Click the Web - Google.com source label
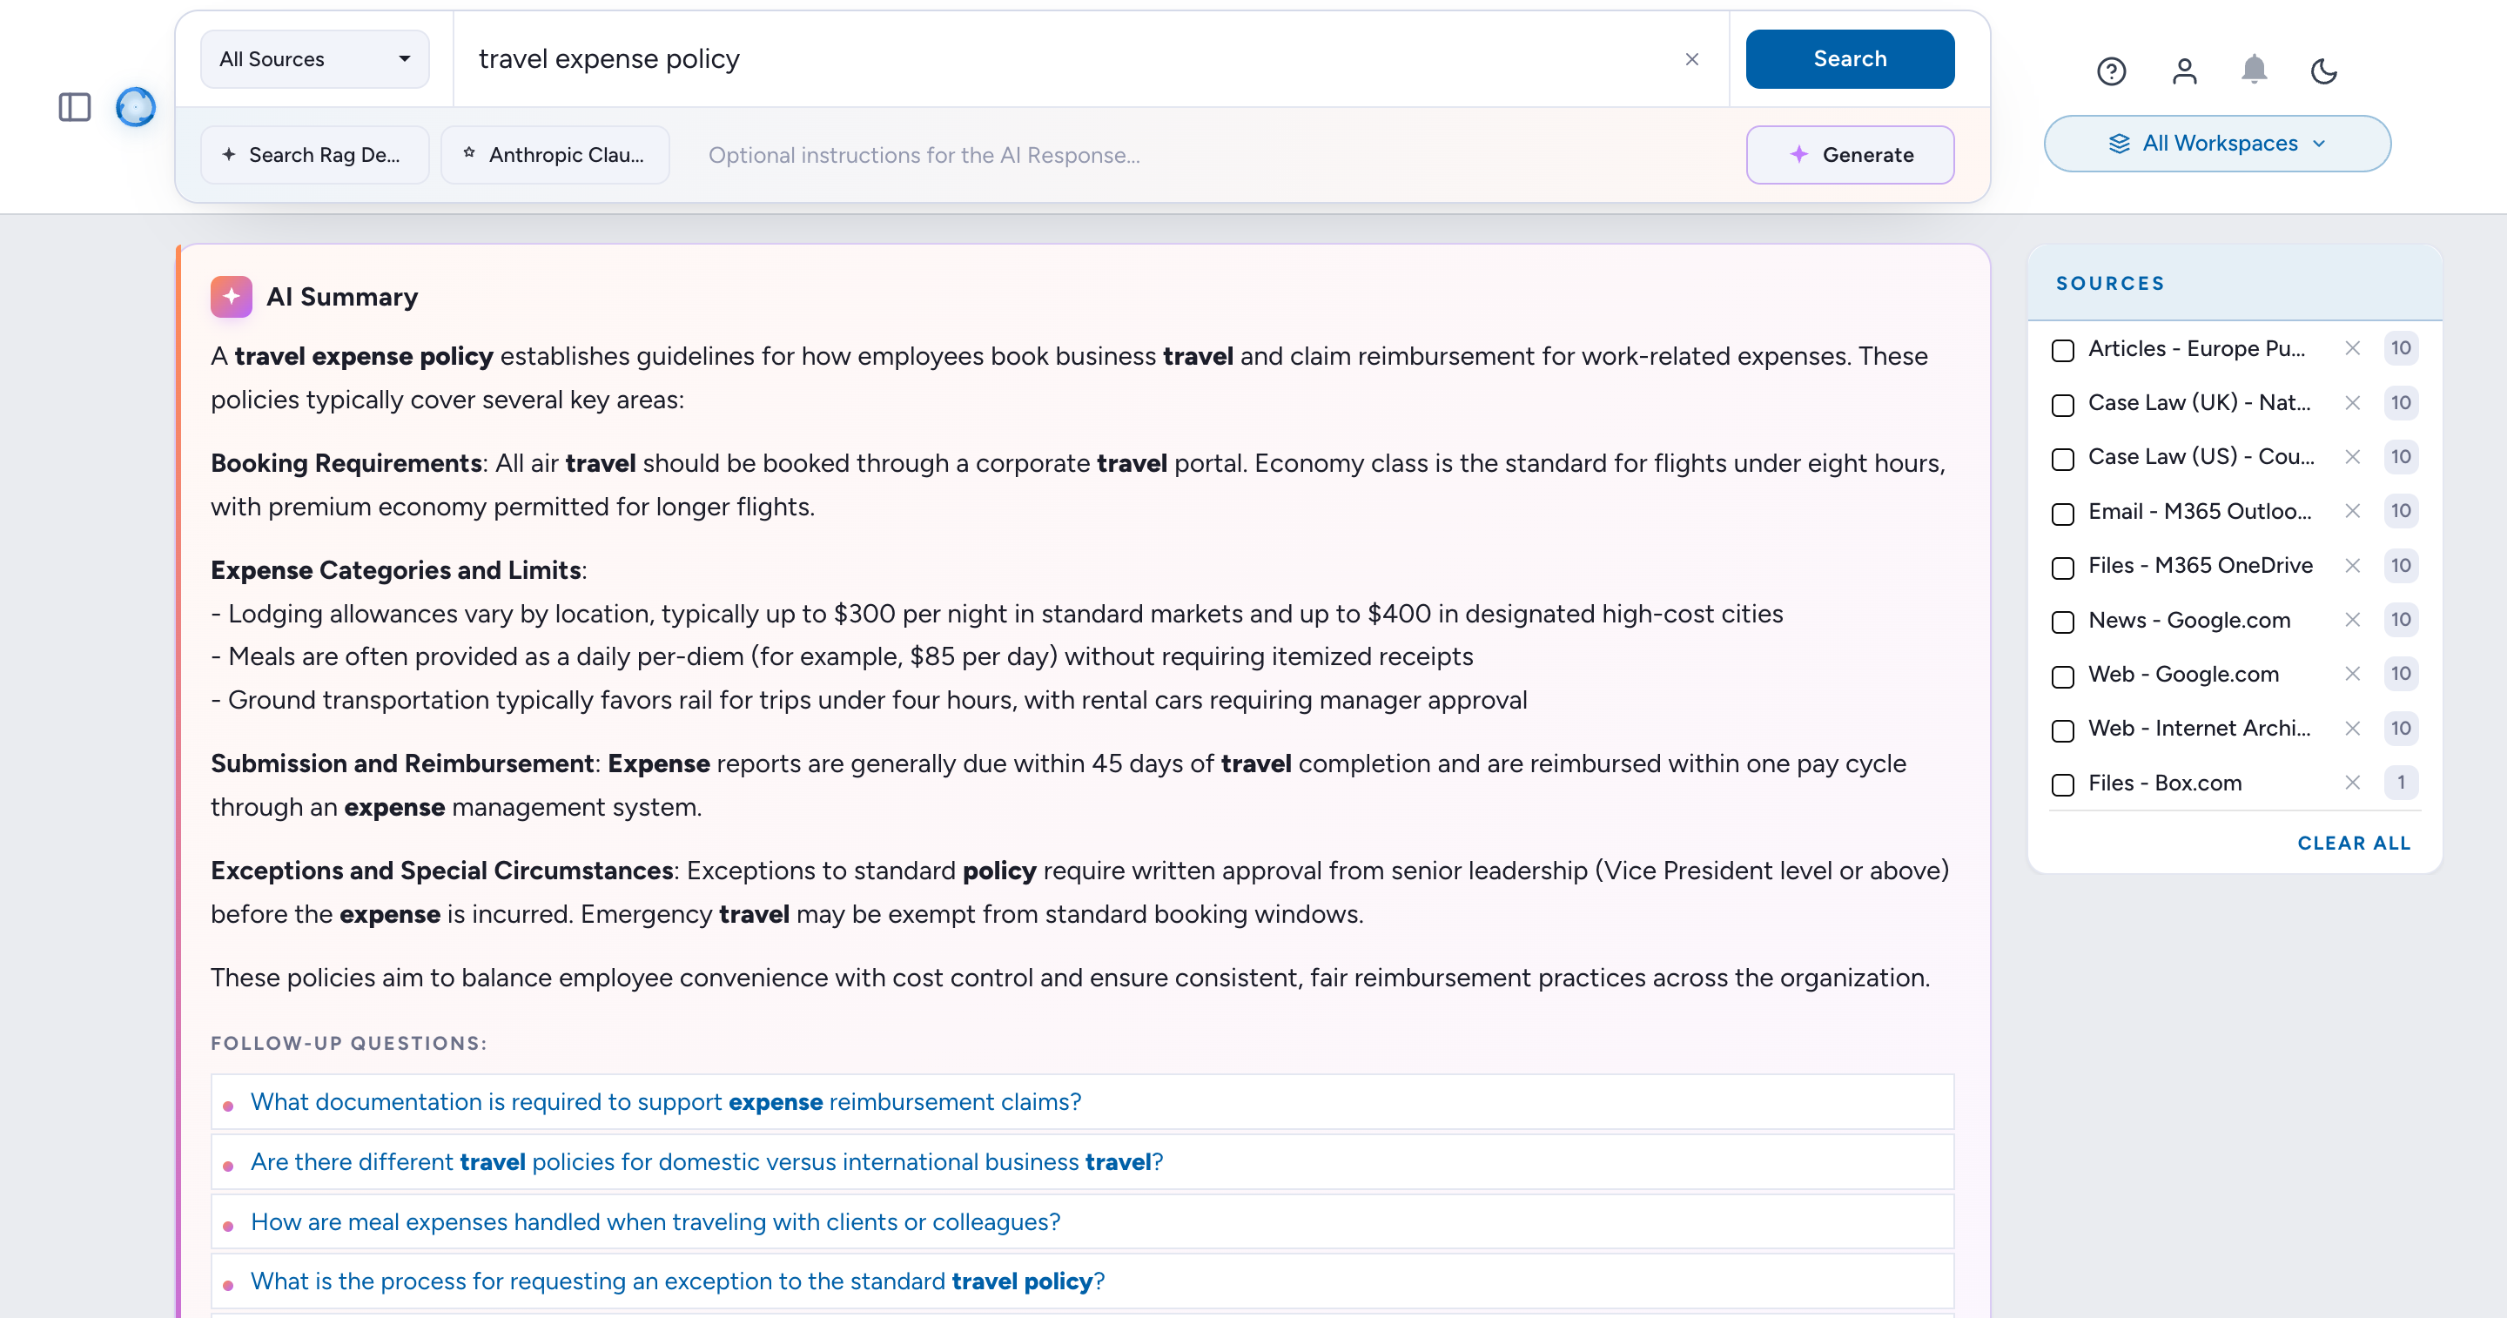The image size is (2507, 1318). (x=2184, y=675)
